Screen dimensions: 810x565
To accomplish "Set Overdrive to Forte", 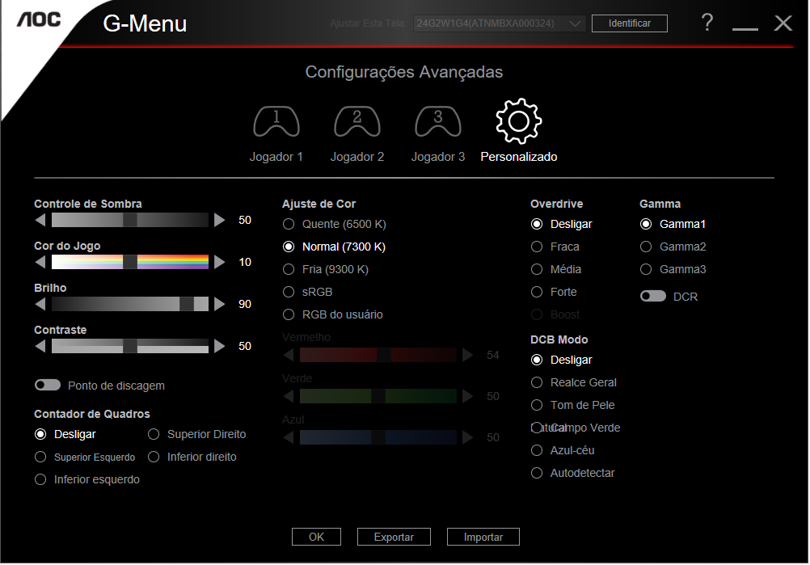I will click(554, 293).
